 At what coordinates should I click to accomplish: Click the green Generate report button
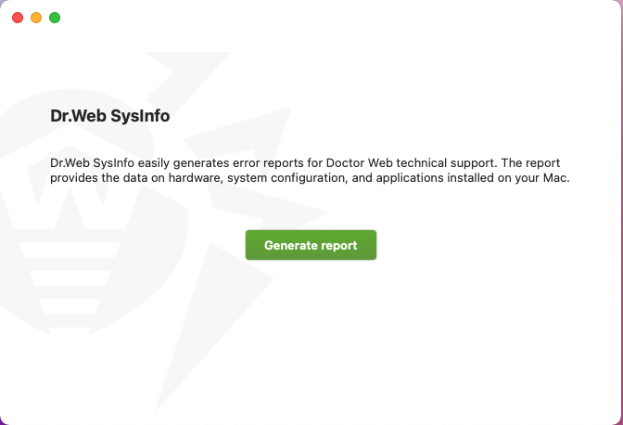pyautogui.click(x=311, y=245)
